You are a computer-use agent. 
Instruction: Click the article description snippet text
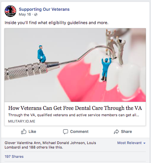tap(73, 115)
